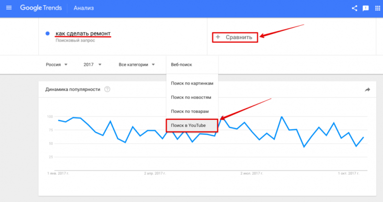Select Веб-поиск search type
383x202 pixels.
coord(192,64)
